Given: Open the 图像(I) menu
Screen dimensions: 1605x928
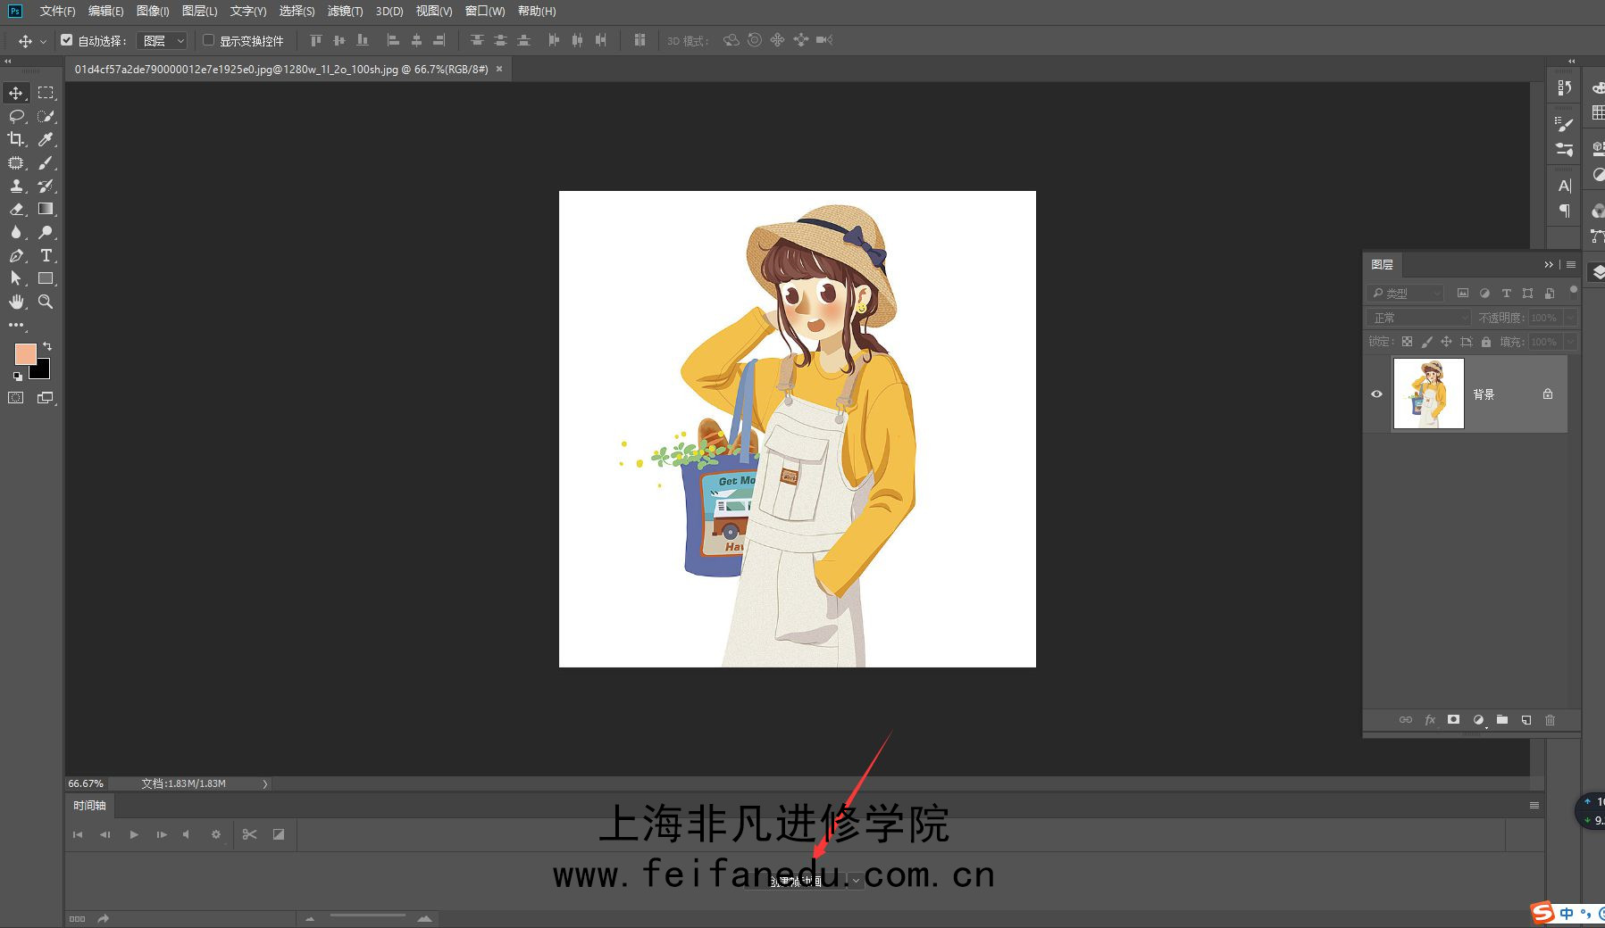Looking at the screenshot, I should (153, 11).
